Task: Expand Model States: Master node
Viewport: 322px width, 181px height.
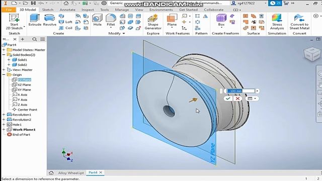Action: [4, 50]
